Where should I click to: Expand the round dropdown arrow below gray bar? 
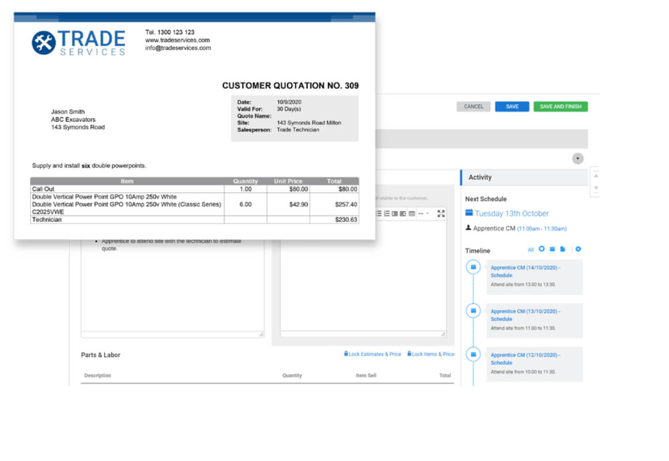tap(578, 158)
